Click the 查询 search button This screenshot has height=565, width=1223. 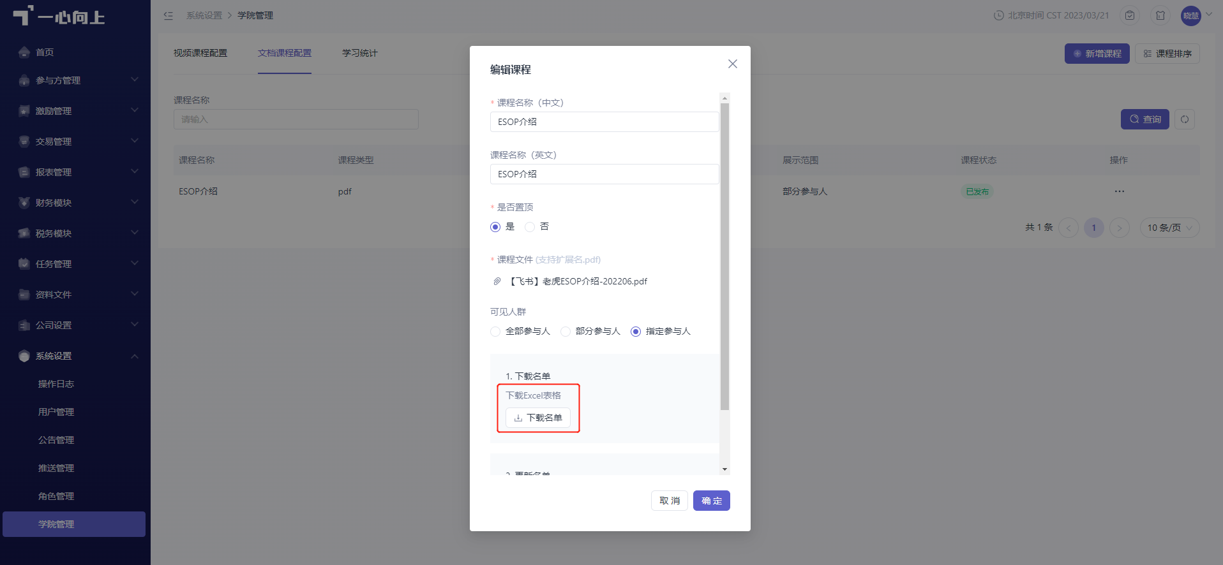tap(1145, 119)
